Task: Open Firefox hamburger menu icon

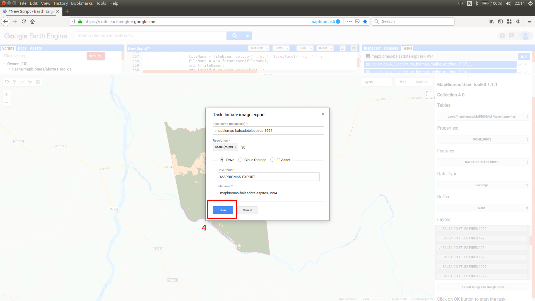Action: [x=529, y=22]
